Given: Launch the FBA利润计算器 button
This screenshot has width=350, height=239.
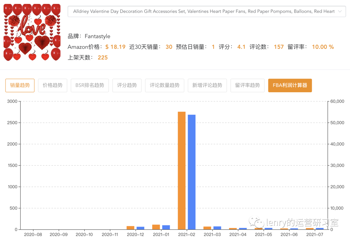Looking at the screenshot, I should pyautogui.click(x=290, y=85).
